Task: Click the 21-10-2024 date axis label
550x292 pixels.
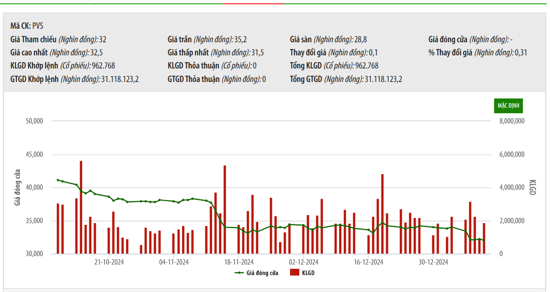Action: pos(109,262)
